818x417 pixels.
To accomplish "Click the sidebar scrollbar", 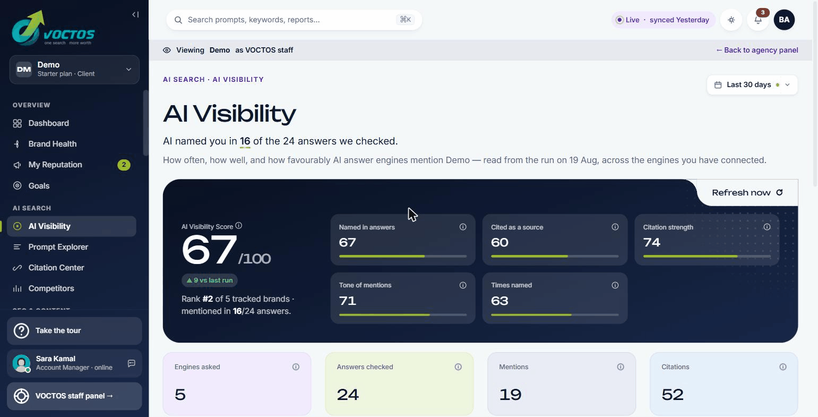I will coord(146,123).
